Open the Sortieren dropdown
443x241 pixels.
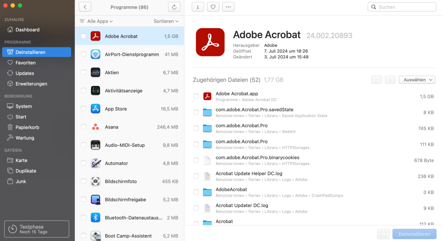pos(166,21)
